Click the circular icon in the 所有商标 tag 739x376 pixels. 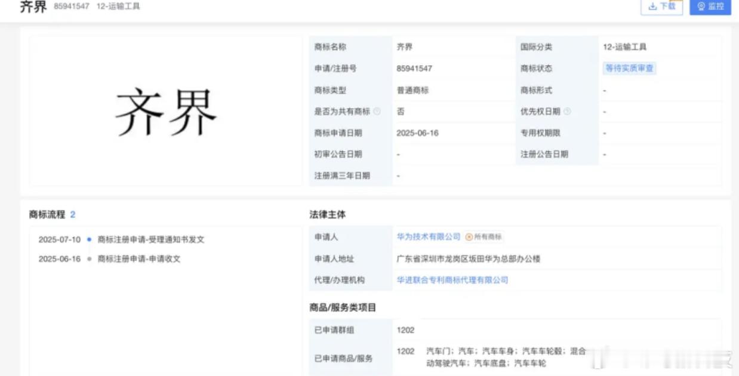470,236
